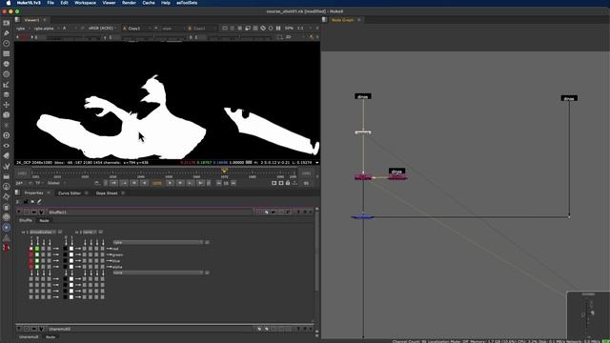Click the current frame number field
This screenshot has height=343, width=610.
tap(156, 183)
